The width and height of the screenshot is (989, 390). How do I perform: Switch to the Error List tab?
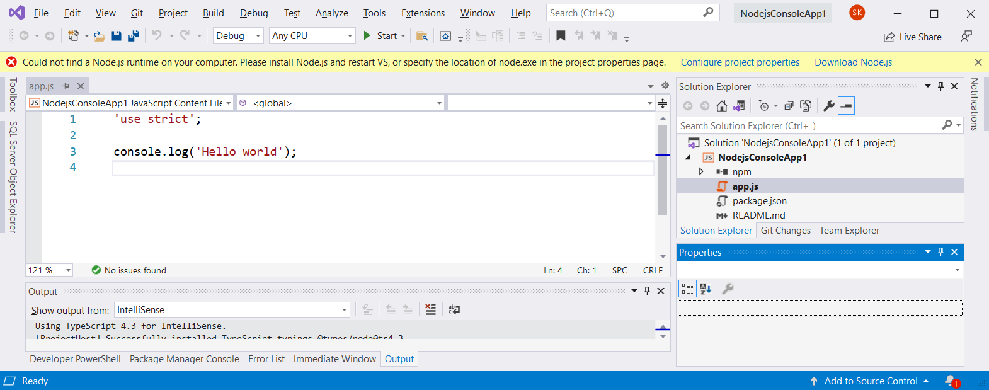[266, 359]
